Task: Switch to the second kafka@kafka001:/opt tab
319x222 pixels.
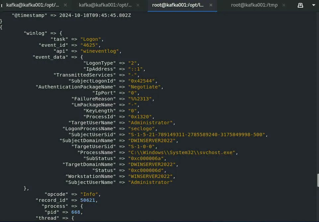Action: tap(105, 5)
